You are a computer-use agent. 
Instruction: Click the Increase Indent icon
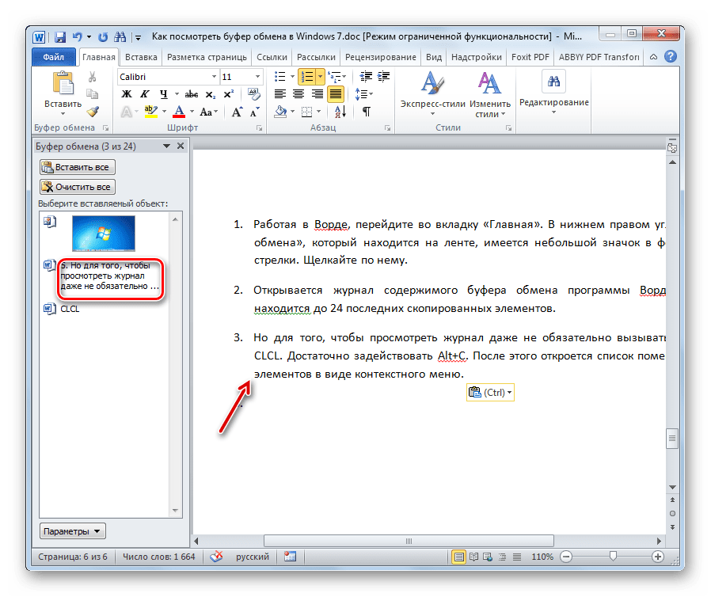click(x=384, y=77)
